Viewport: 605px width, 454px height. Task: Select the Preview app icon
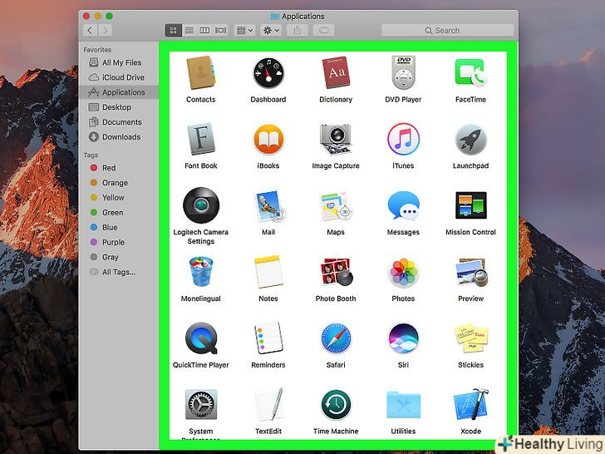point(471,272)
